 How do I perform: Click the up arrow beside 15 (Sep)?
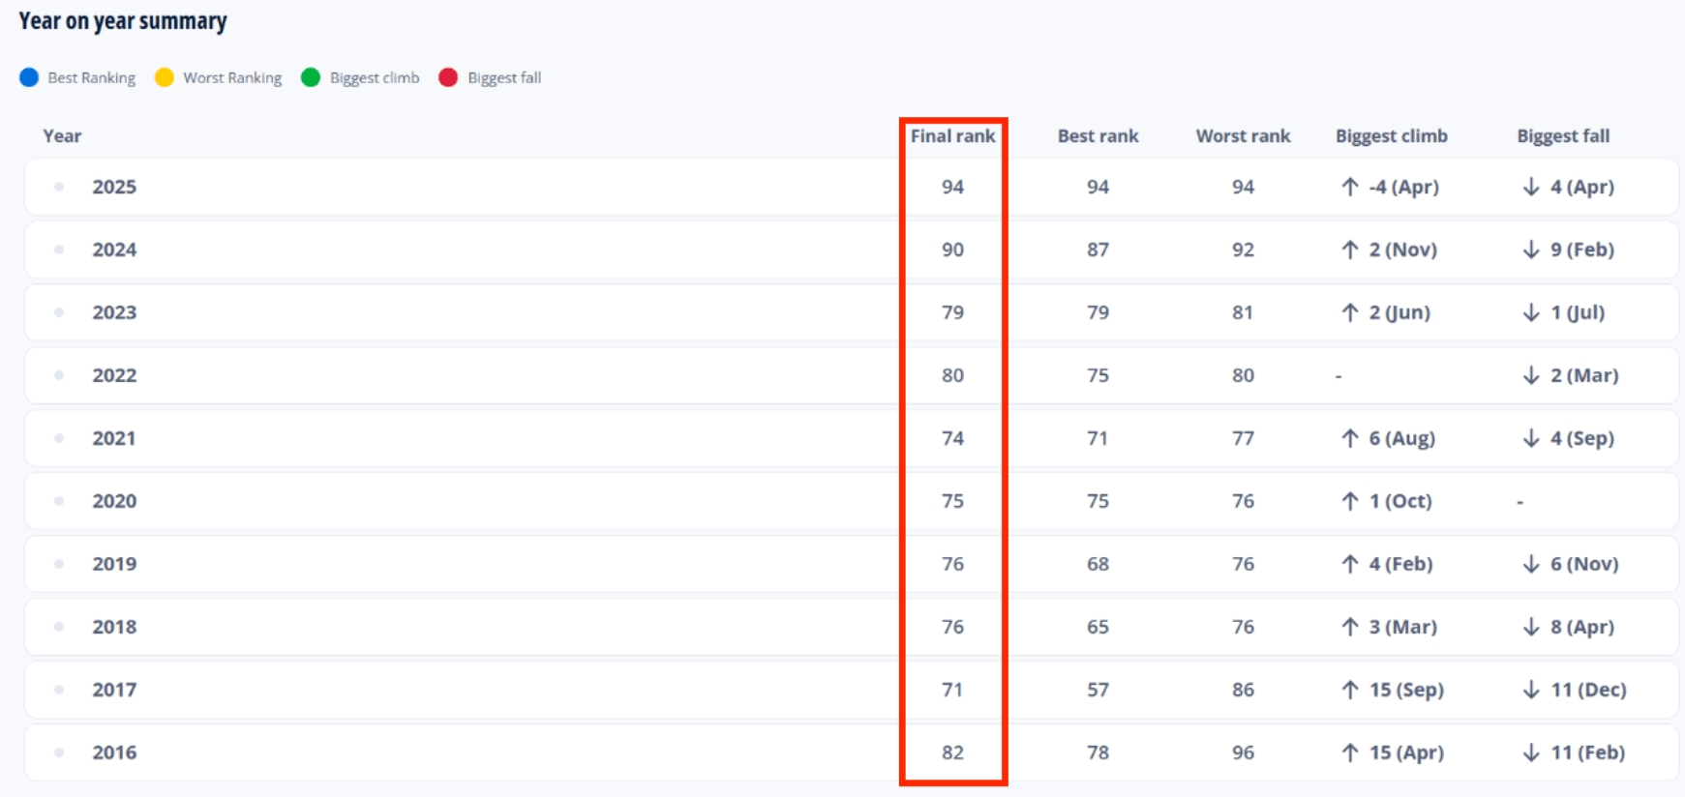pos(1349,690)
